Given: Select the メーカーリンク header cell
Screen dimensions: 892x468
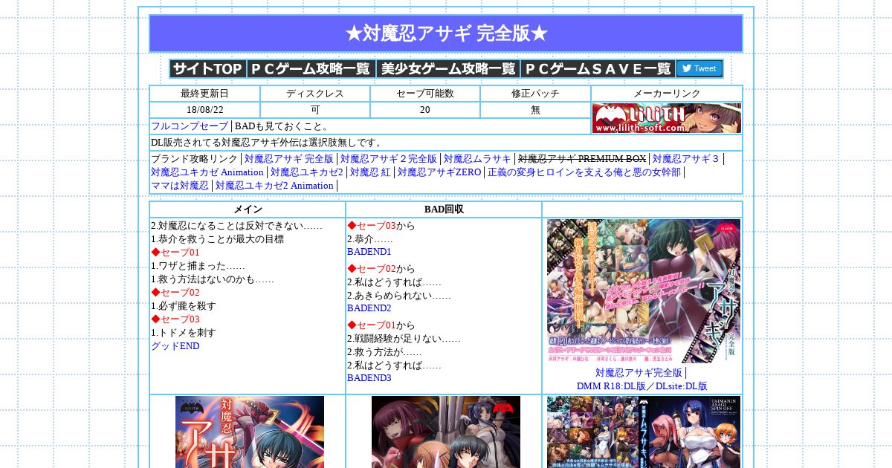Looking at the screenshot, I should coord(667,94).
